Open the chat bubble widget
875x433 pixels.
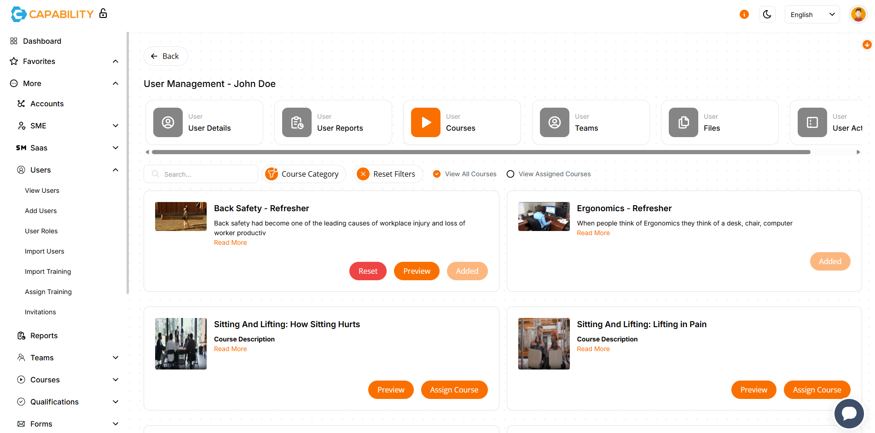[x=849, y=413]
